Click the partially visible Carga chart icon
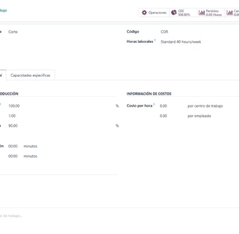The image size is (239, 234). 229,13
